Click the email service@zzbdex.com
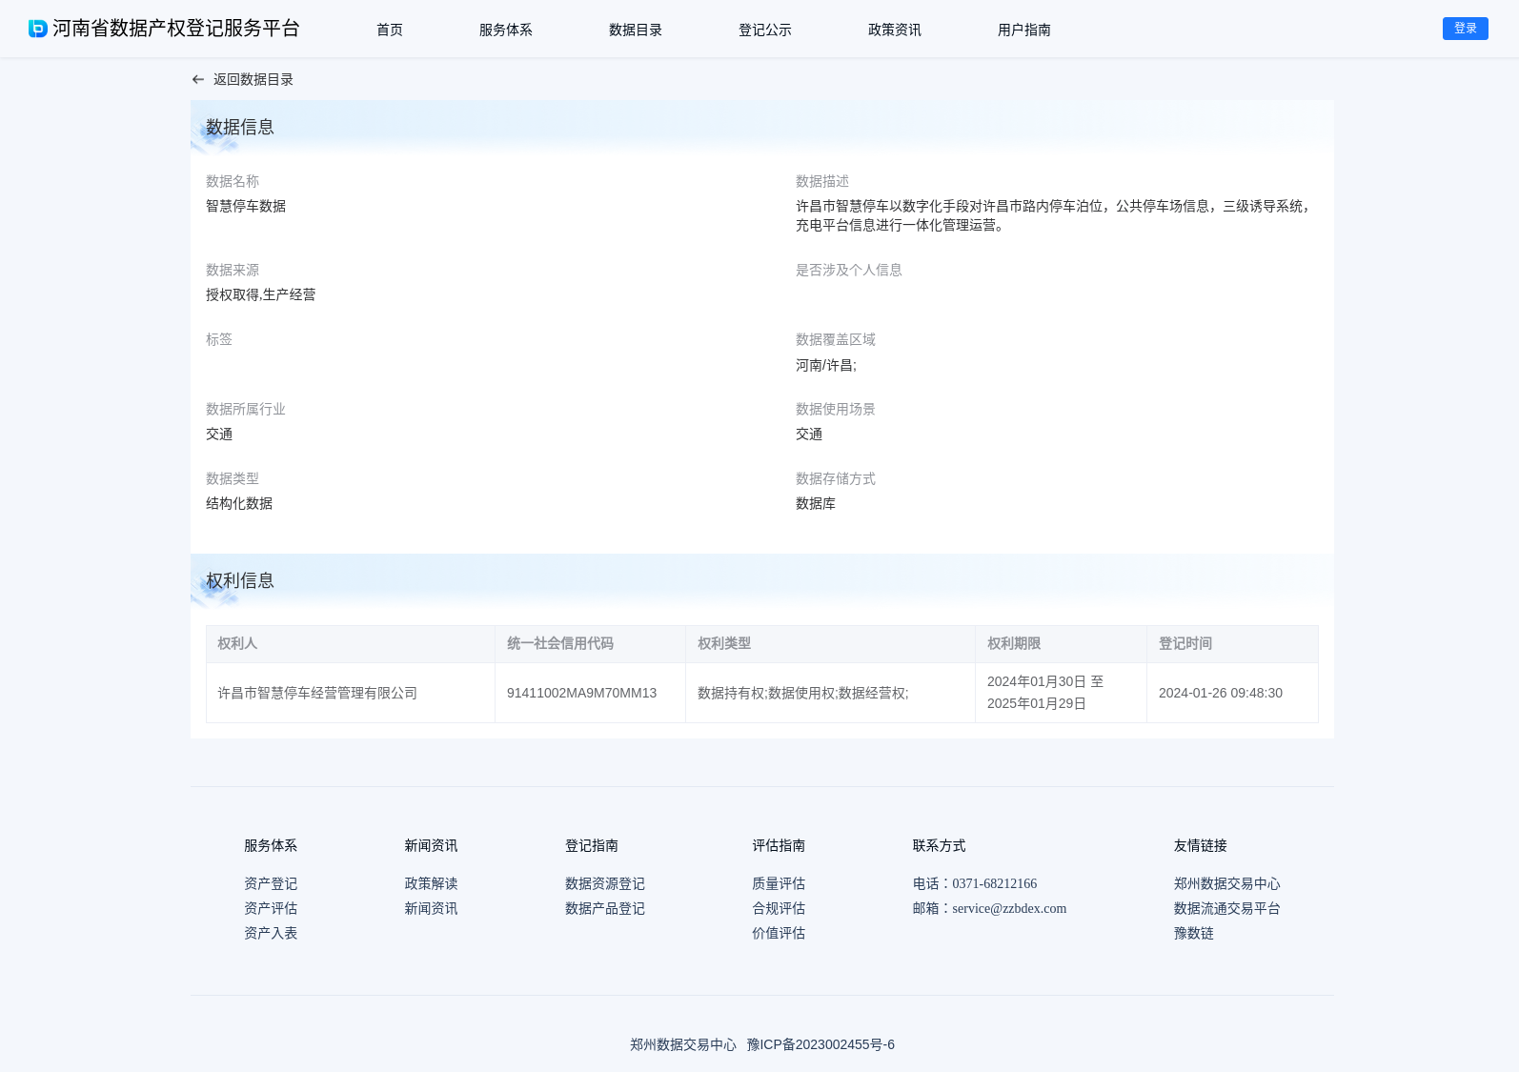1519x1072 pixels. tap(1009, 909)
